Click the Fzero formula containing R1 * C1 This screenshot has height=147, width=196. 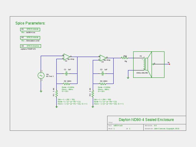click(73, 104)
